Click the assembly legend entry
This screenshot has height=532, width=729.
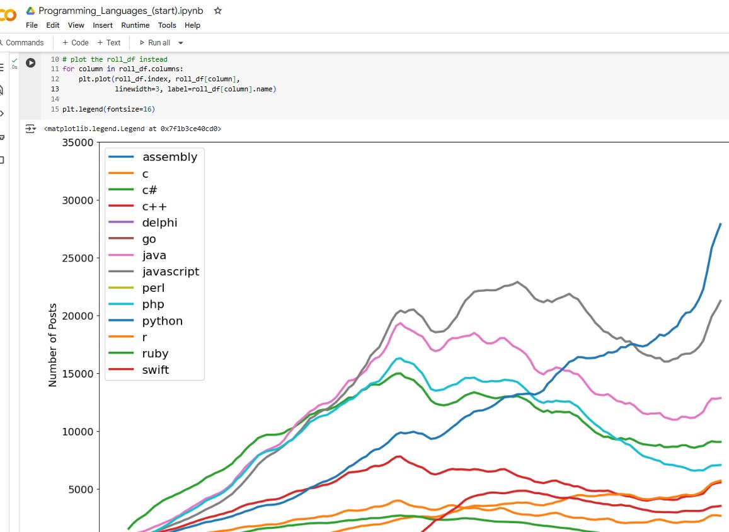[x=153, y=157]
